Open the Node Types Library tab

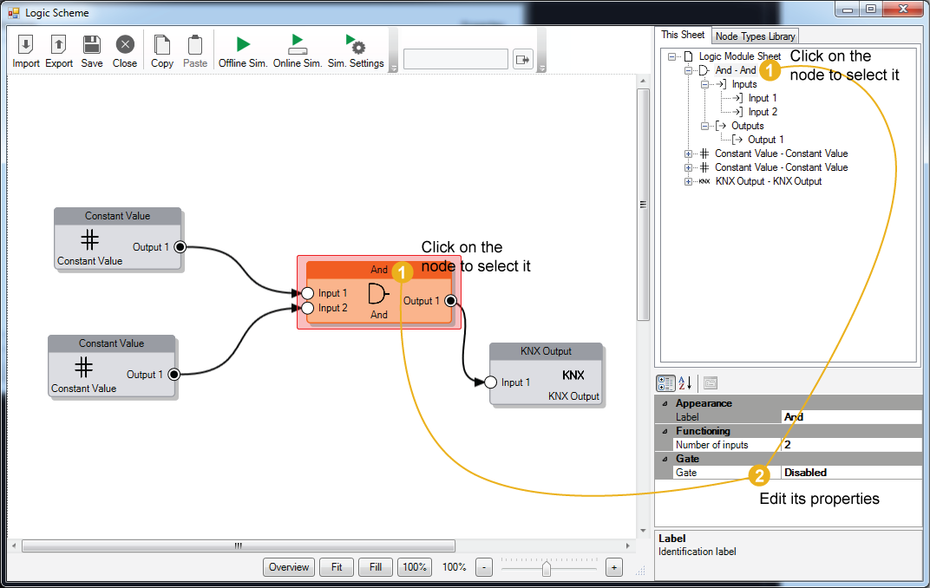point(755,36)
